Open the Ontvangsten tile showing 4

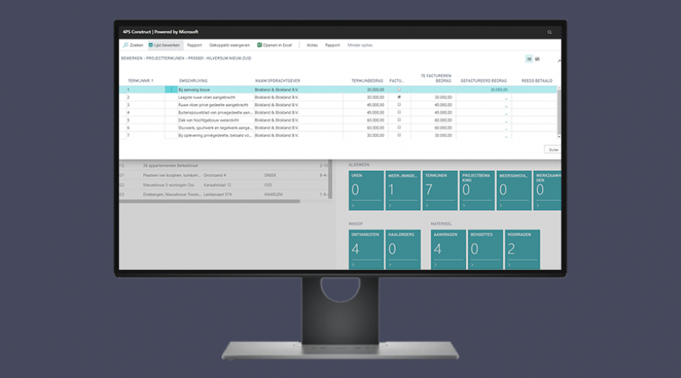tap(366, 249)
